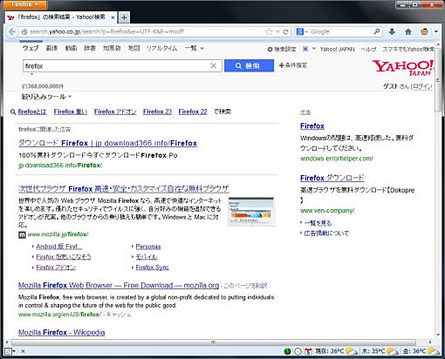
Task: Click related search Firefox 重い
Action: click(71, 112)
